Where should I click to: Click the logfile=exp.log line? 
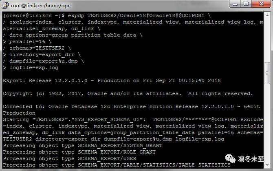33,67
